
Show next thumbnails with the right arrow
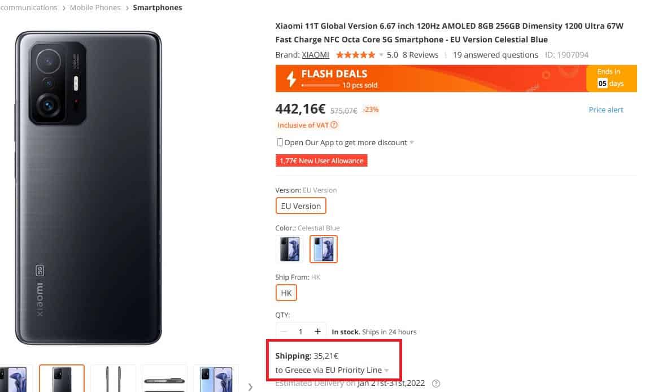pos(250,387)
